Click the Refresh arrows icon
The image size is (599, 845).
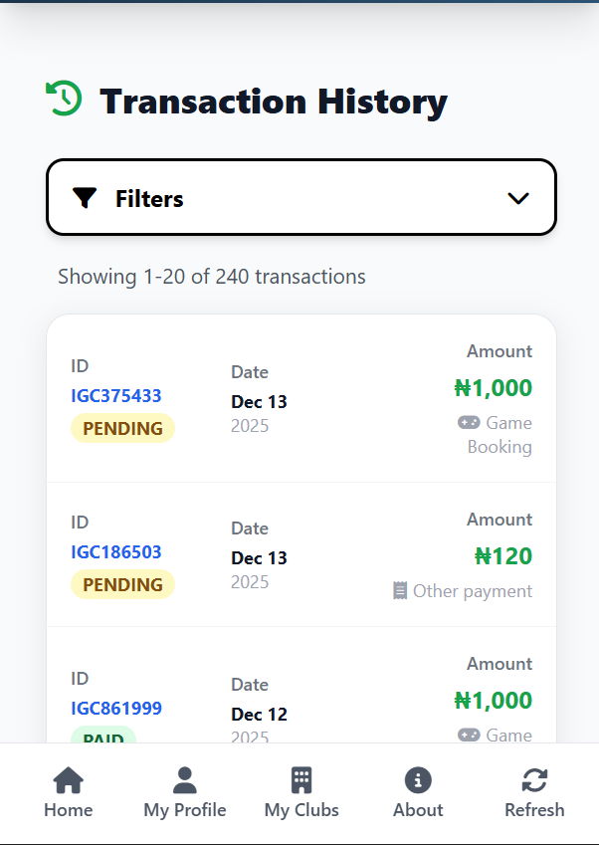click(x=534, y=779)
